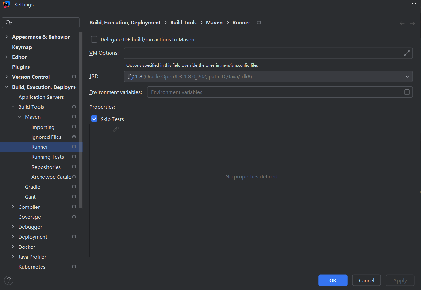Click the IntelliJ IDEA logo in title bar
The height and width of the screenshot is (290, 421).
coord(6,5)
